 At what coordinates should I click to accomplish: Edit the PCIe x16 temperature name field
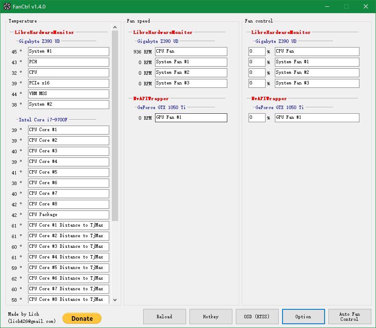click(x=68, y=83)
